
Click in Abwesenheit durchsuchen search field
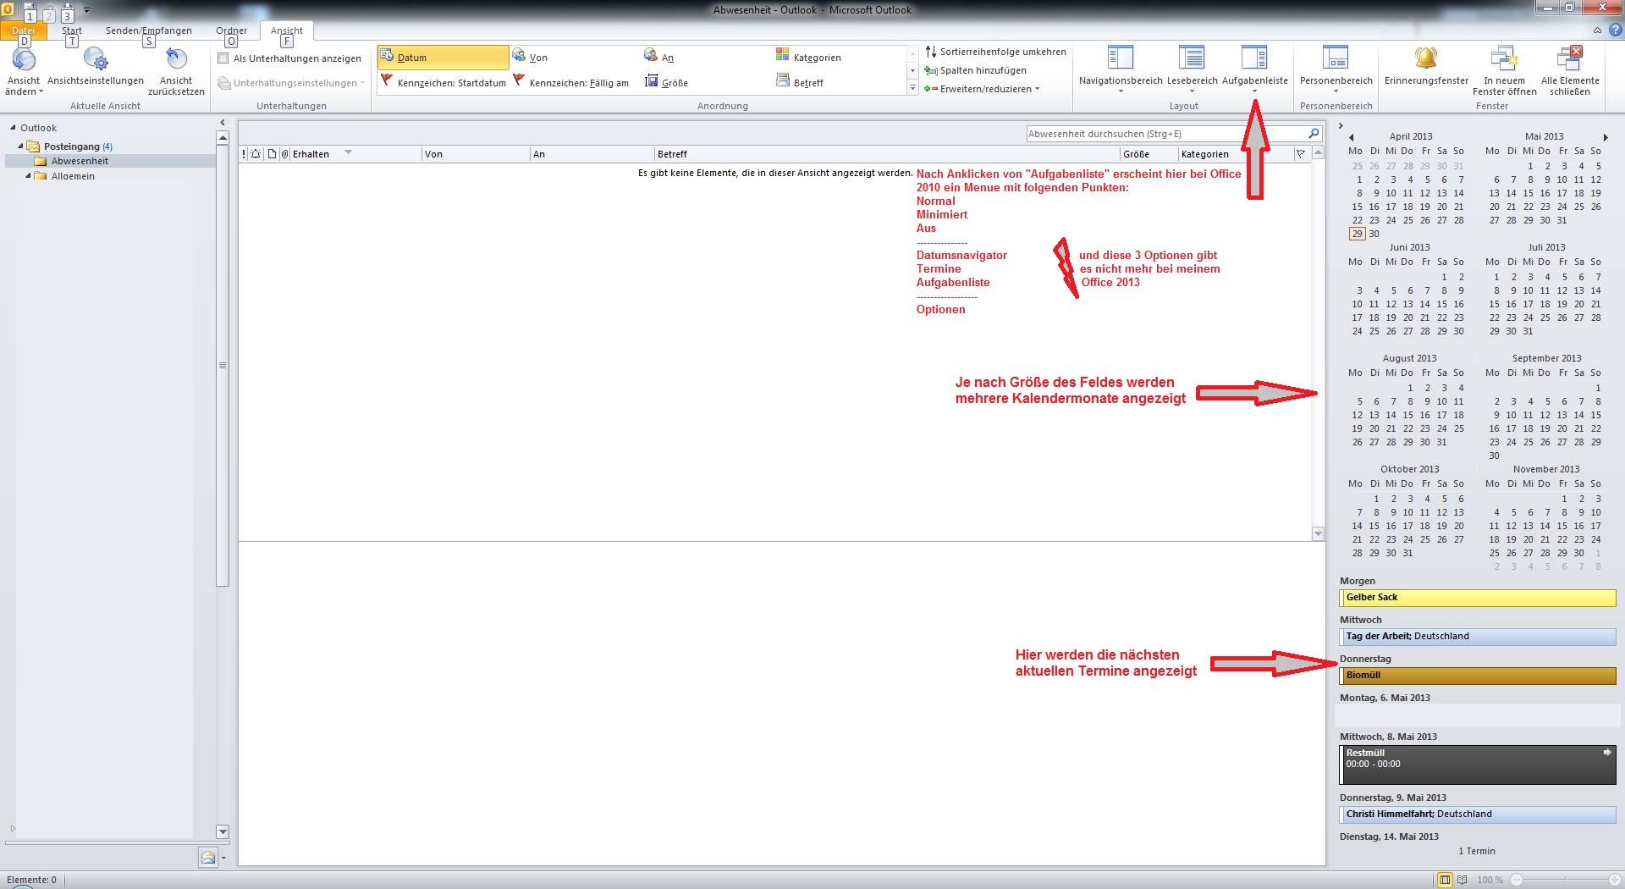click(x=1166, y=134)
